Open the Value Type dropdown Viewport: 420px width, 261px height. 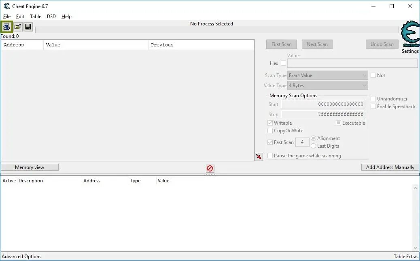[328, 86]
